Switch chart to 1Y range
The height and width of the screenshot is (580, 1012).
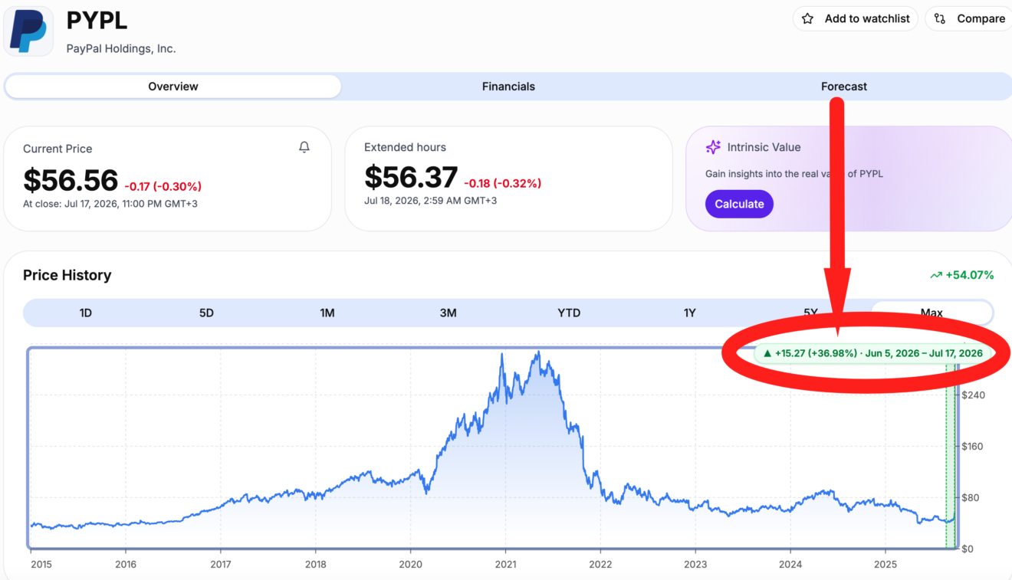coord(690,313)
